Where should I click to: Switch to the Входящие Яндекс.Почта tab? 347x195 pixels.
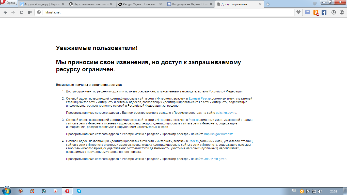point(188,4)
